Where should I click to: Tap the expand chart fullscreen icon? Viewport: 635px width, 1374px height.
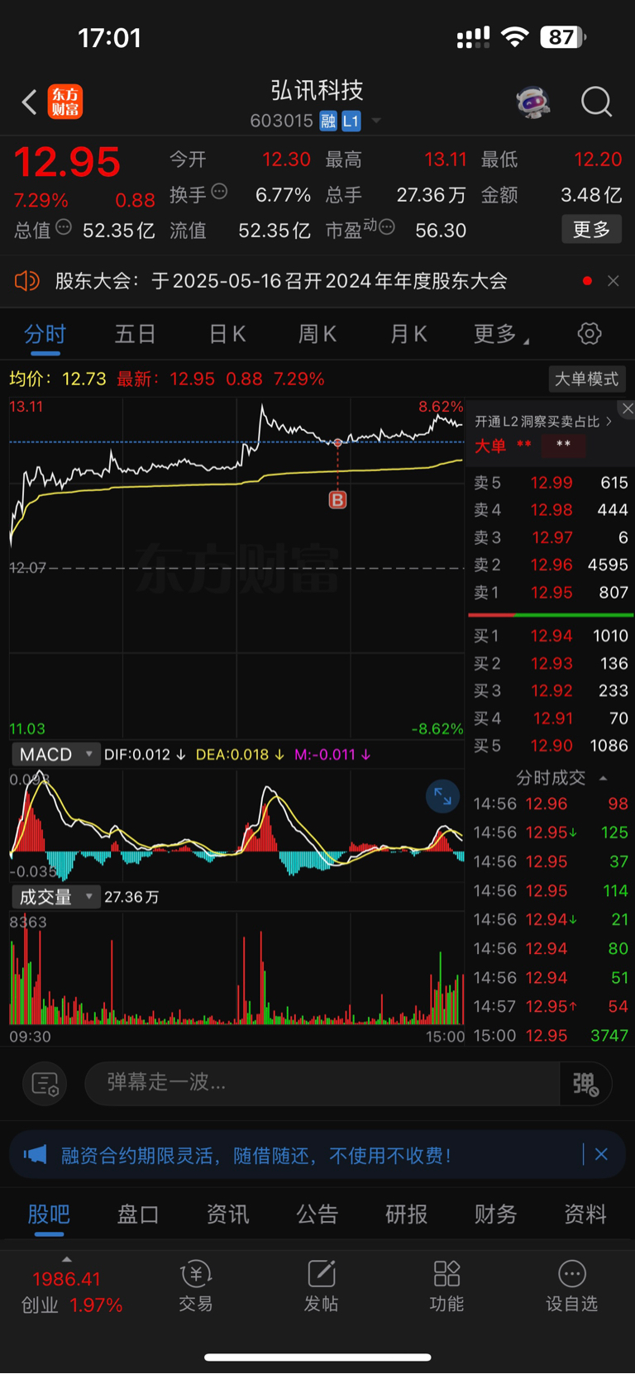(x=442, y=796)
